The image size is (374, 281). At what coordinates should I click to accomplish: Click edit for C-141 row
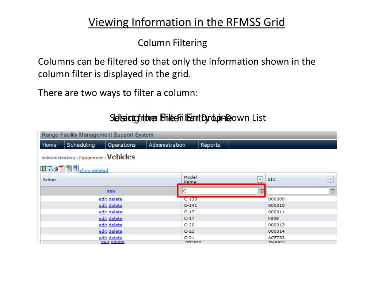pyautogui.click(x=103, y=205)
